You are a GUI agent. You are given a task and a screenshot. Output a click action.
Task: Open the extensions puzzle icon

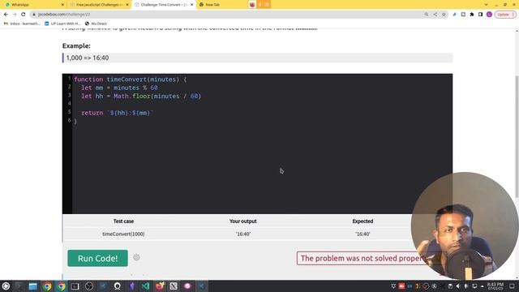point(472,15)
